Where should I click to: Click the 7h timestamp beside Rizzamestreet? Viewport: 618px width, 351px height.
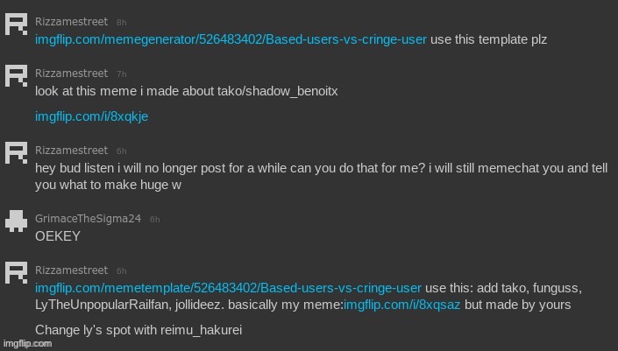pyautogui.click(x=122, y=74)
